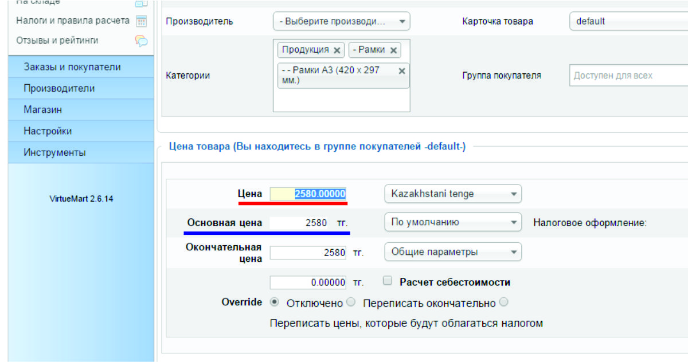Open the Kazakhstani tenge currency dropdown
Image resolution: width=688 pixels, height=362 pixels.
(452, 194)
